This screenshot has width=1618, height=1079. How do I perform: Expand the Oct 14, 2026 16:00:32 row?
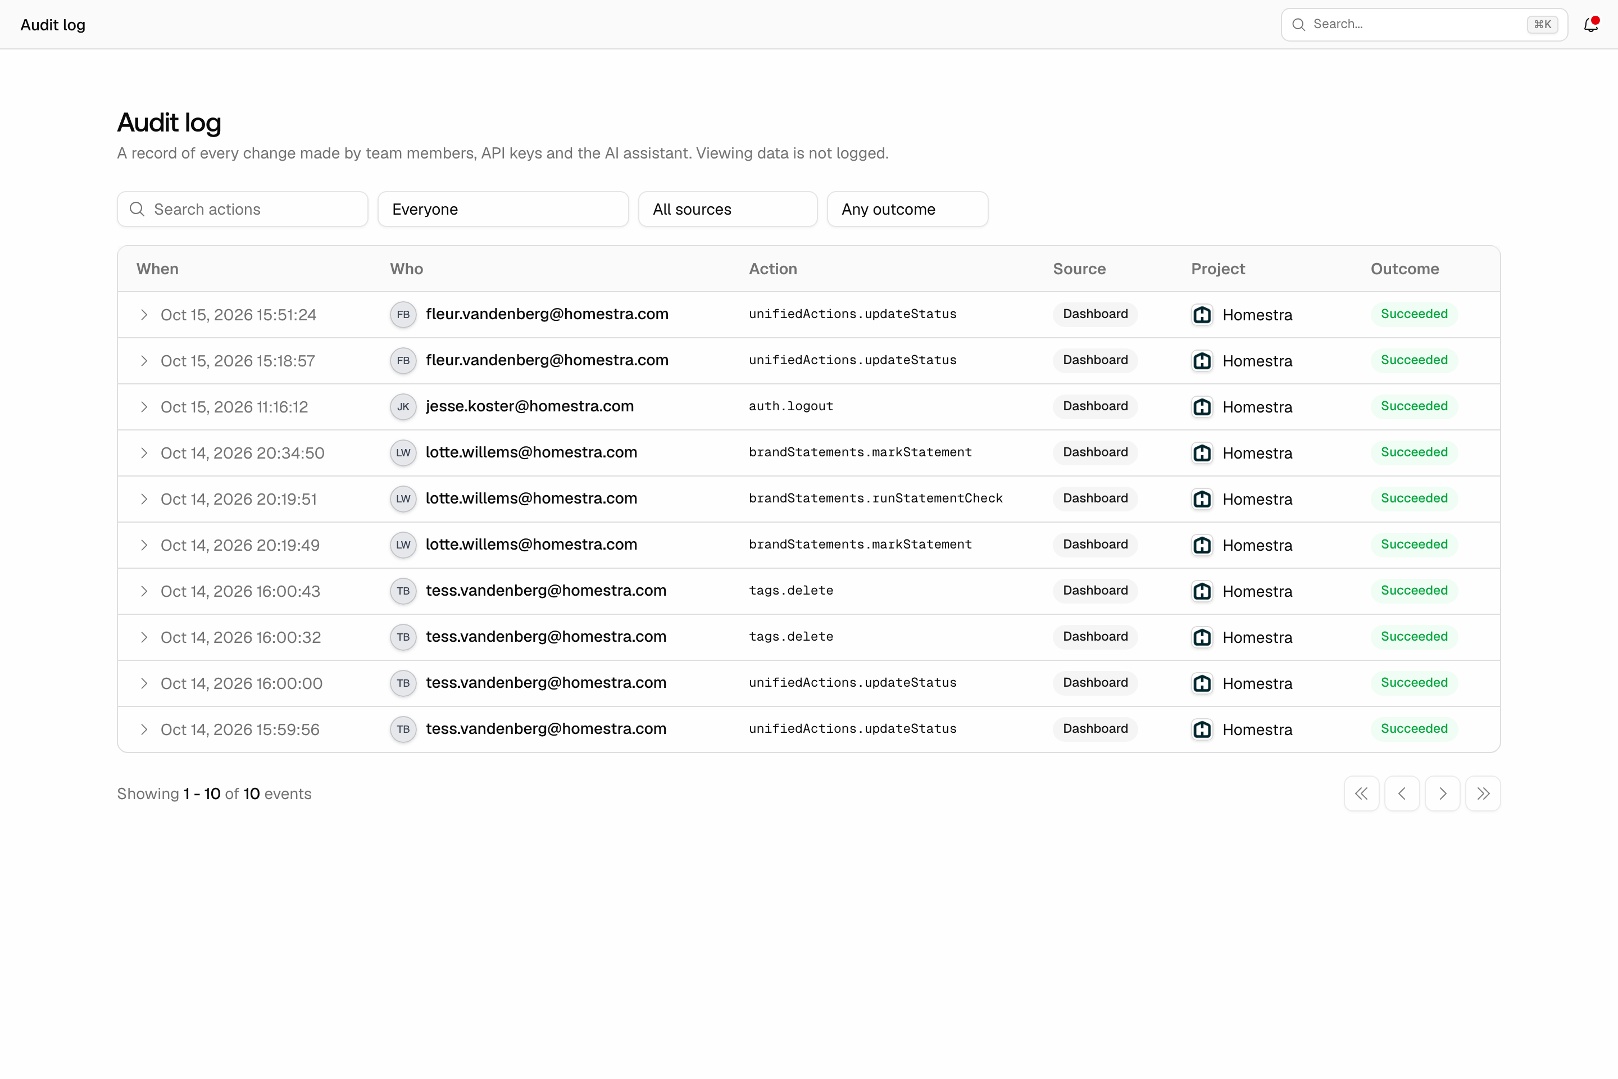(144, 637)
